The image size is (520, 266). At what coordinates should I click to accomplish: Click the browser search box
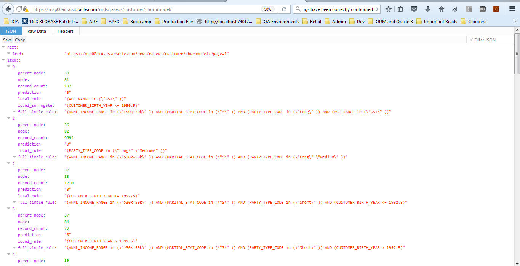point(338,9)
